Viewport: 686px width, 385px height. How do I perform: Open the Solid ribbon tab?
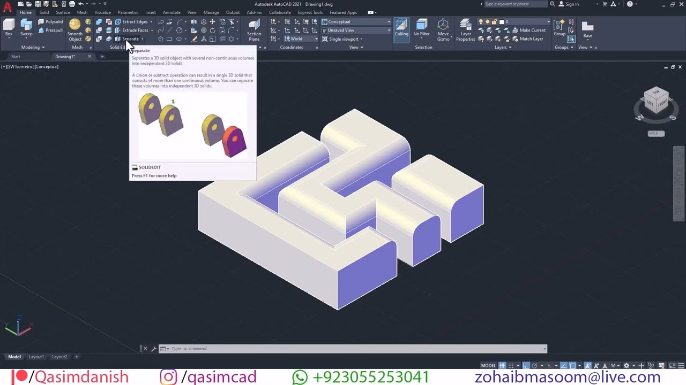[x=44, y=12]
